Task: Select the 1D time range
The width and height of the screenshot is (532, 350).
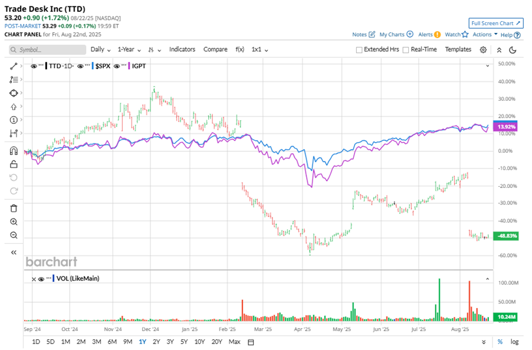Action: (x=36, y=342)
